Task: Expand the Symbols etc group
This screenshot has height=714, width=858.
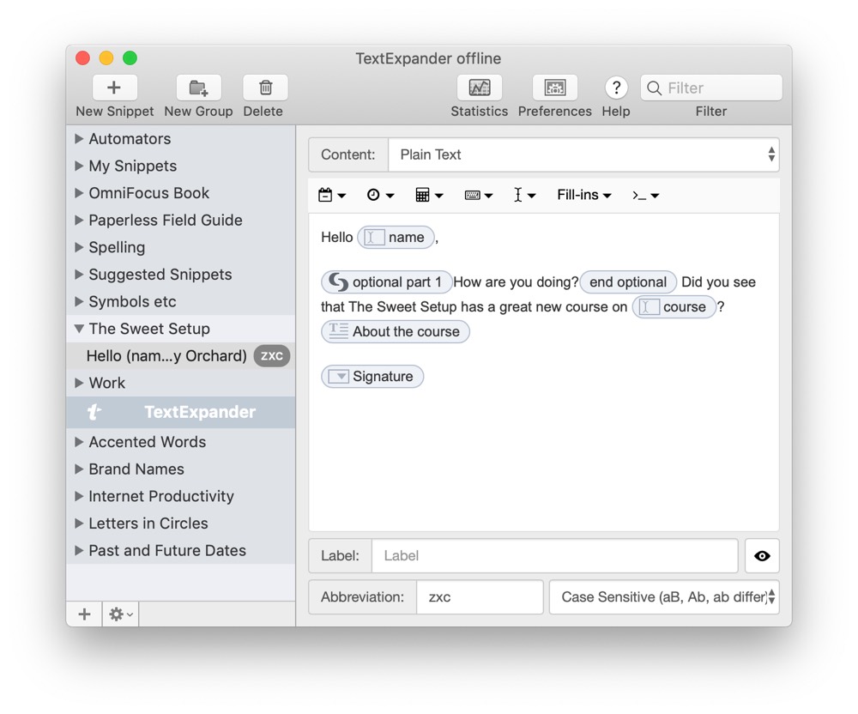Action: click(x=79, y=301)
